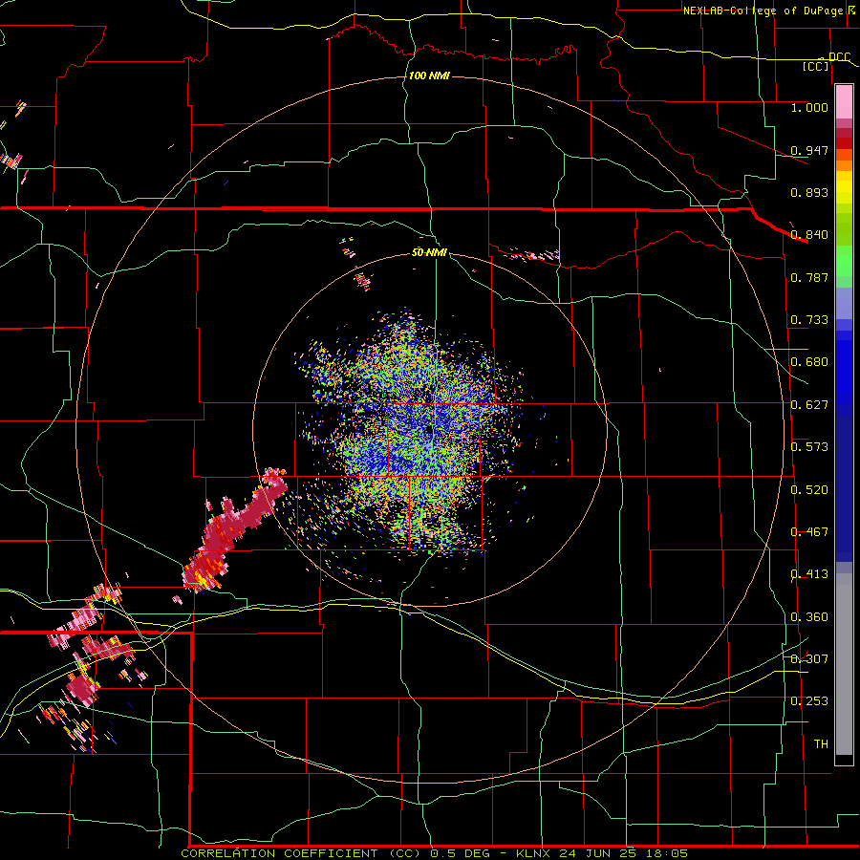Click the 0.787 scale label

tap(809, 277)
